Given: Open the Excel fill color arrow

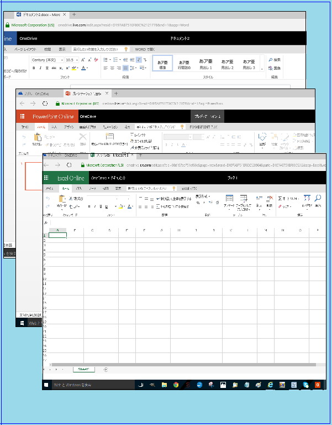Looking at the screenshot, I should point(125,207).
